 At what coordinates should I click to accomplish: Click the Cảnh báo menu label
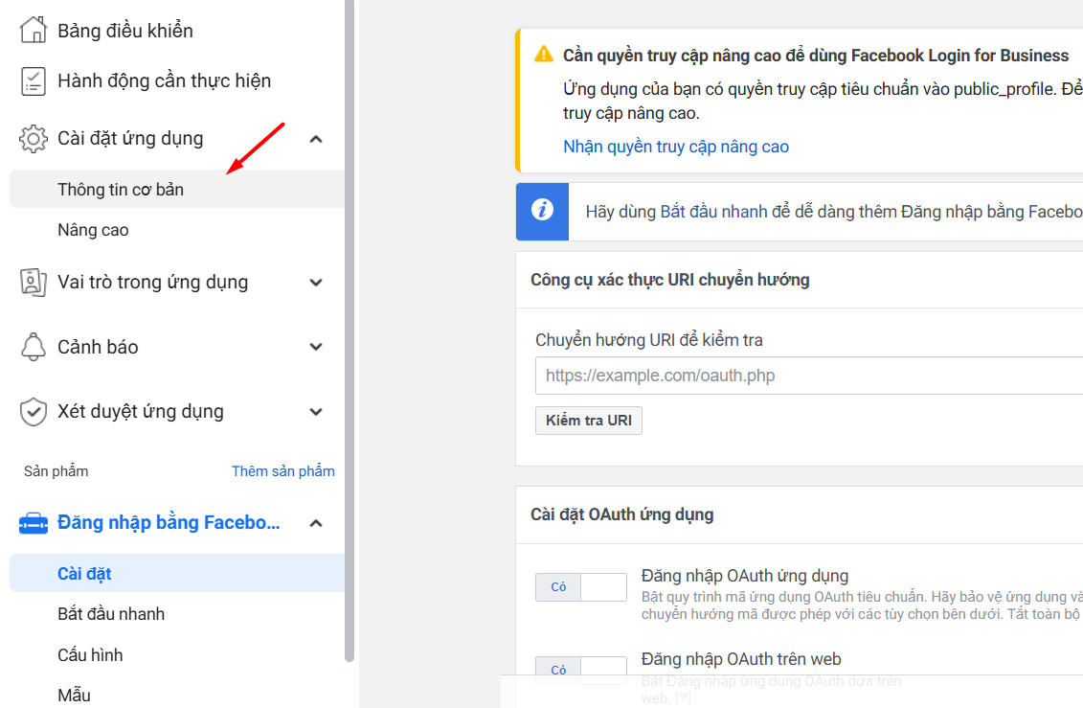(x=98, y=347)
